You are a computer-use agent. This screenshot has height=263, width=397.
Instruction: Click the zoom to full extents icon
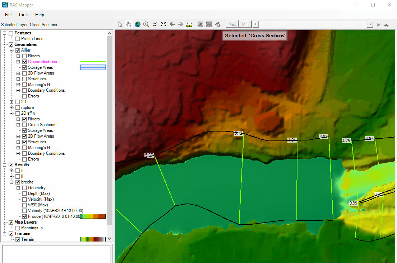click(163, 24)
